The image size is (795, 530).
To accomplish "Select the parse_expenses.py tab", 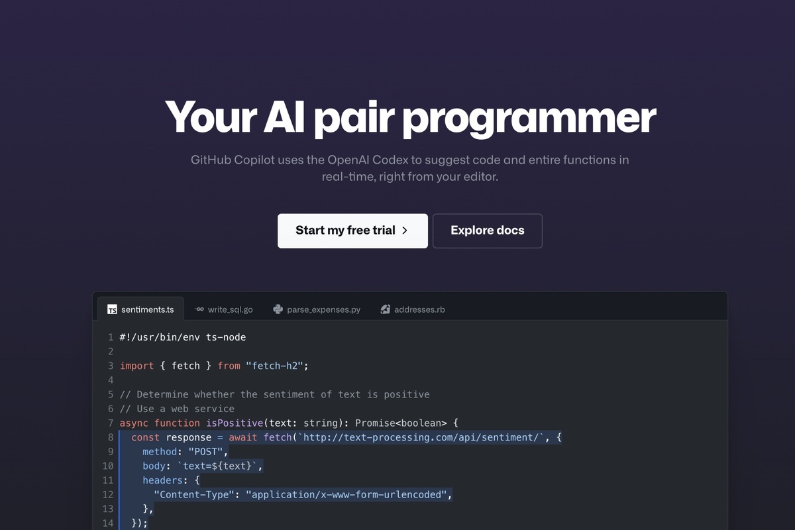I will click(317, 309).
